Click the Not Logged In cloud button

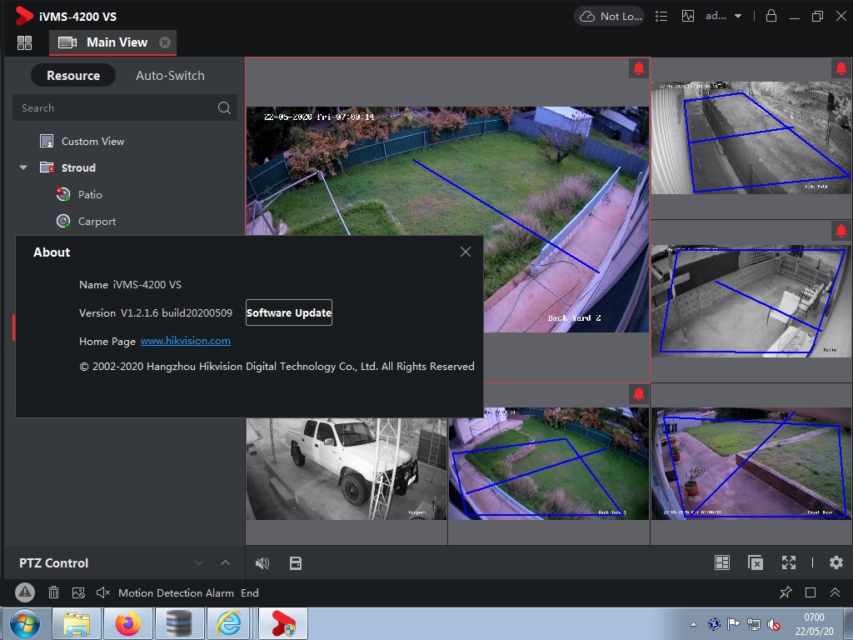click(610, 17)
